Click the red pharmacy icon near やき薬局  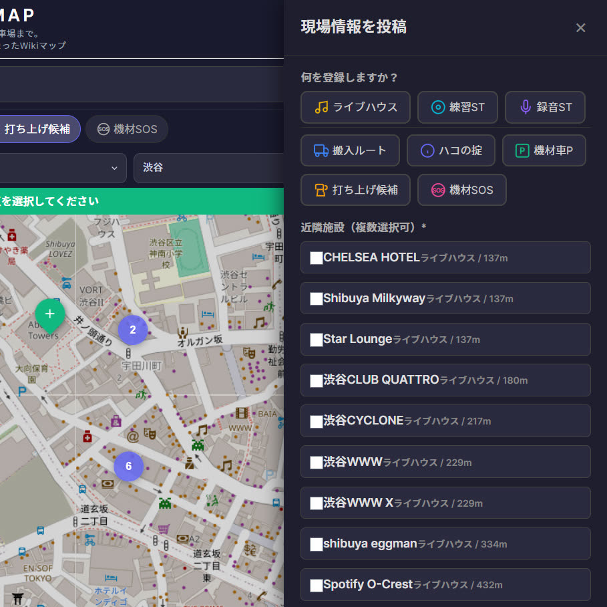click(x=11, y=235)
